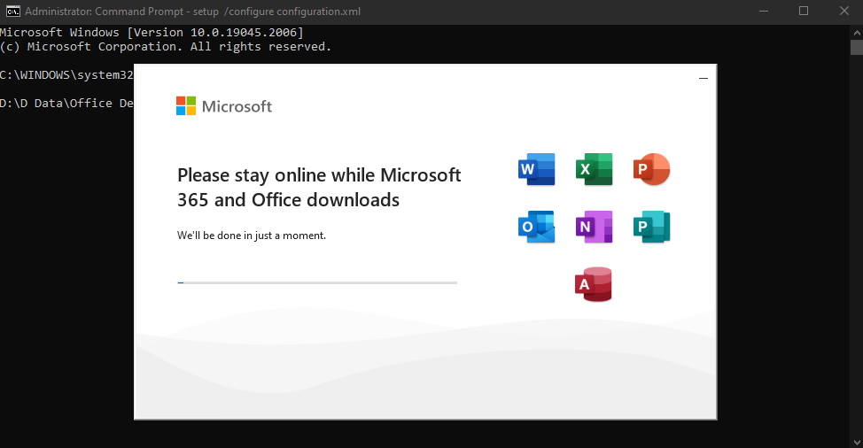This screenshot has height=448, width=863.
Task: Click the Command Prompt scrollbar up arrow
Action: click(857, 33)
